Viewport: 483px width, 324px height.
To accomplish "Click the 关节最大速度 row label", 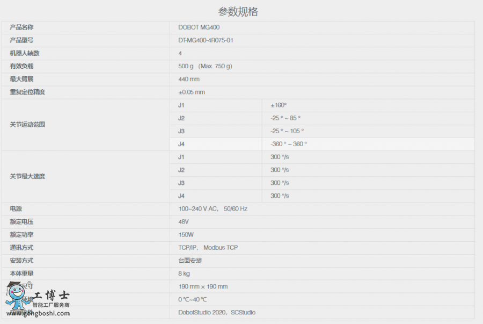I will pyautogui.click(x=27, y=176).
